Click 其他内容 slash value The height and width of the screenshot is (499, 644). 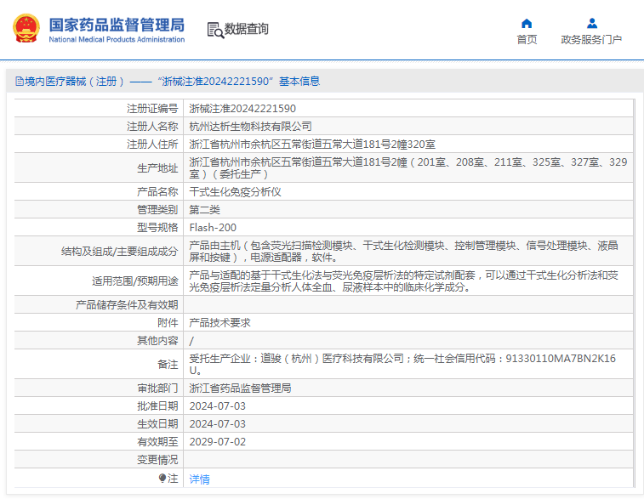pos(191,341)
